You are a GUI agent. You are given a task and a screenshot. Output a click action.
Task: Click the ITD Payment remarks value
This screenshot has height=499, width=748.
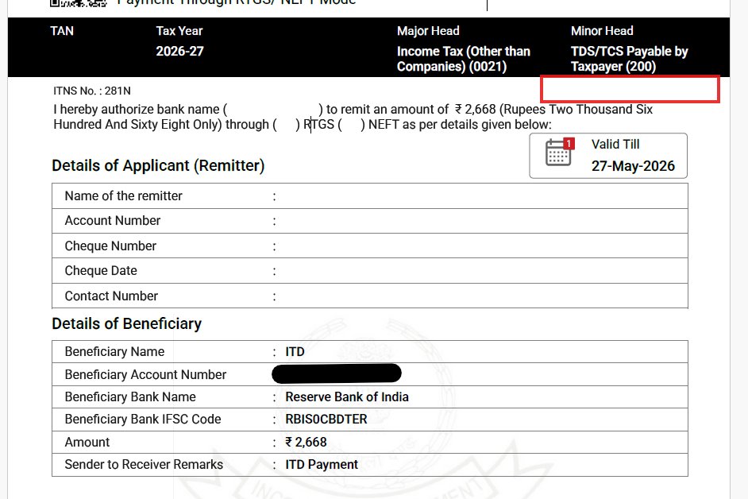pos(322,465)
